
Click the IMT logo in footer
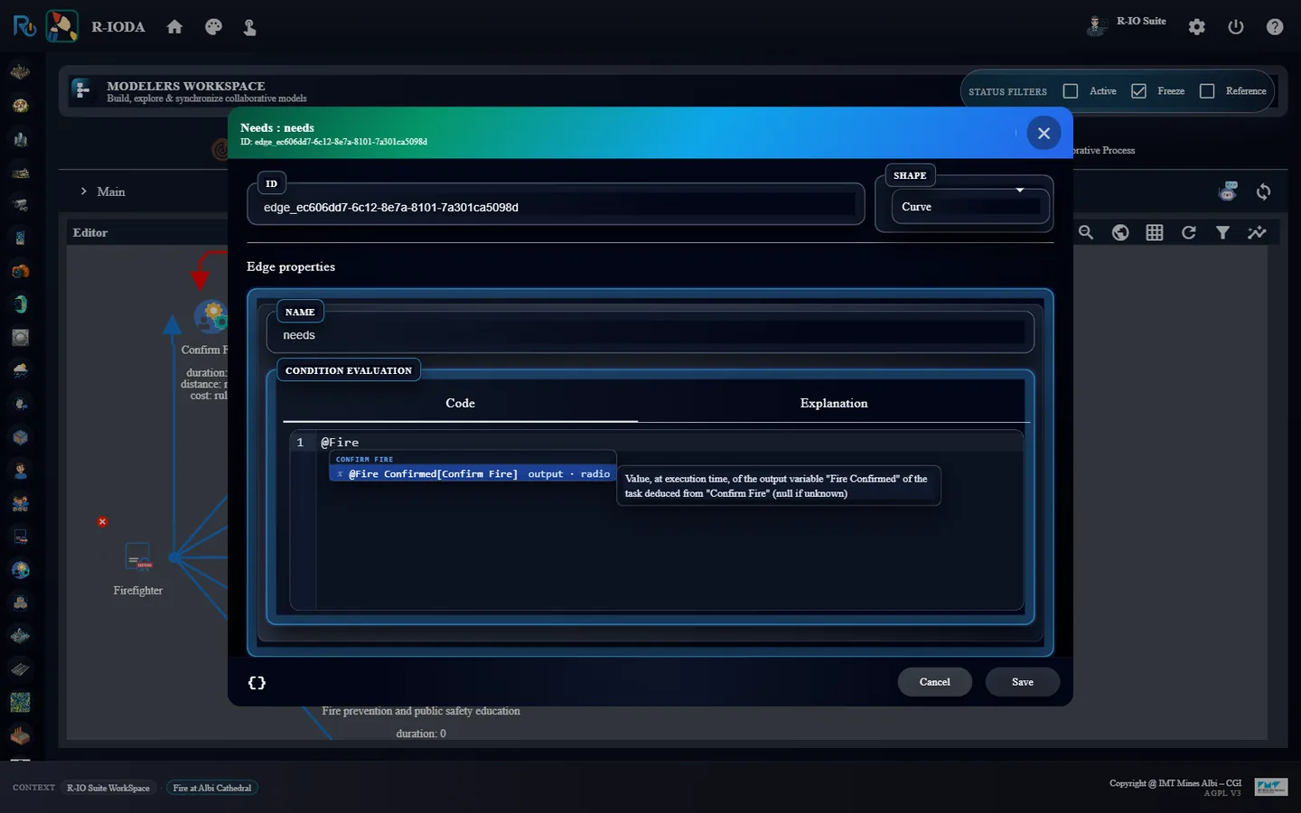[x=1270, y=787]
